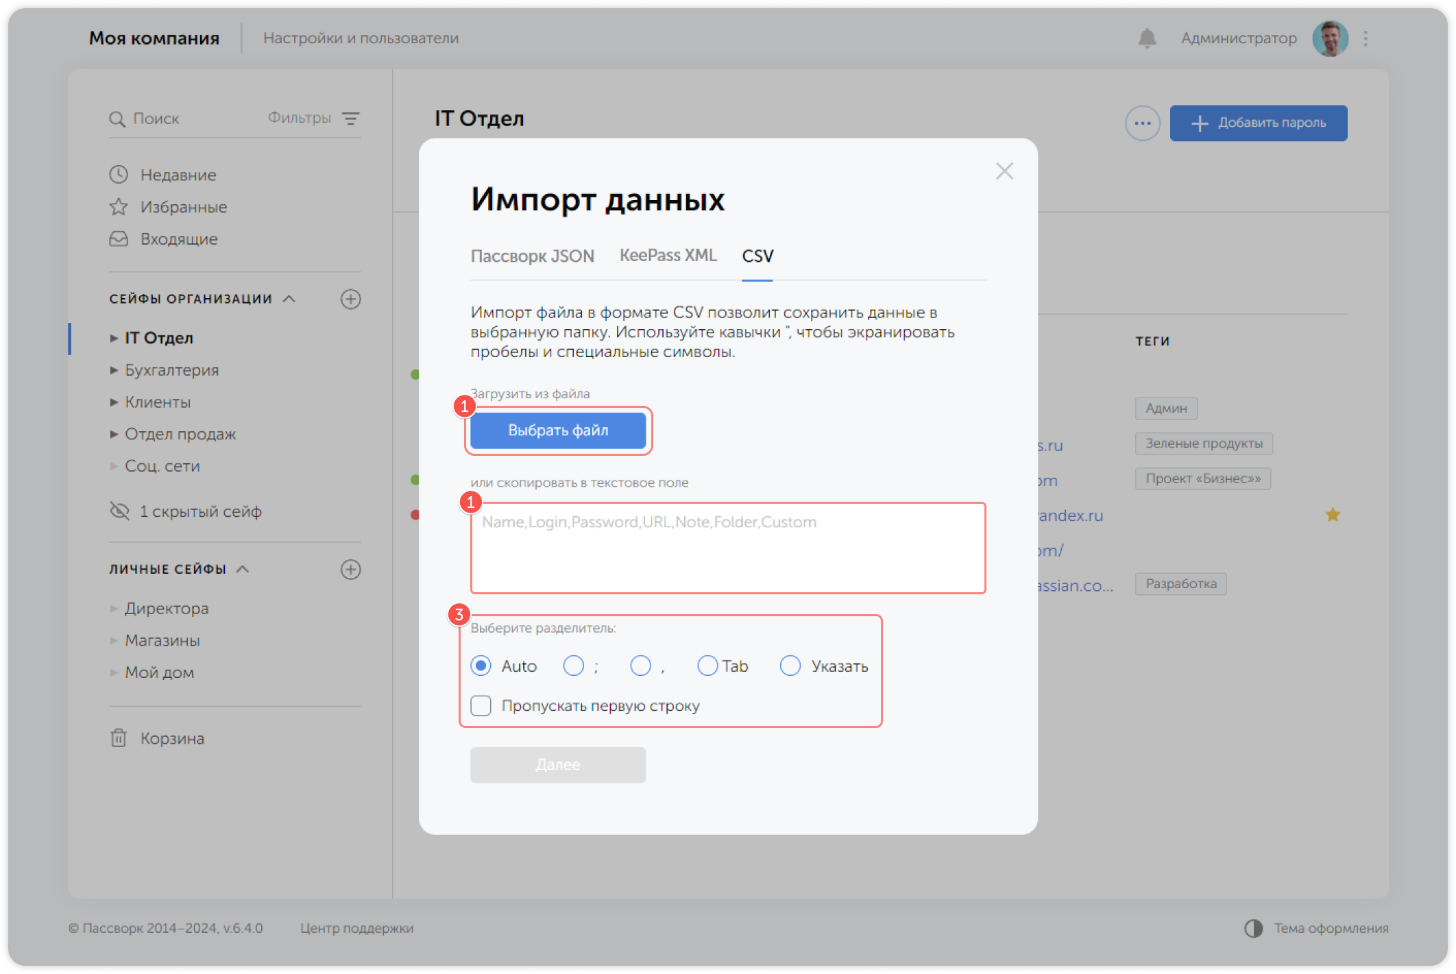The width and height of the screenshot is (1456, 974).
Task: Select the Tab delimiter radio button
Action: pos(707,666)
